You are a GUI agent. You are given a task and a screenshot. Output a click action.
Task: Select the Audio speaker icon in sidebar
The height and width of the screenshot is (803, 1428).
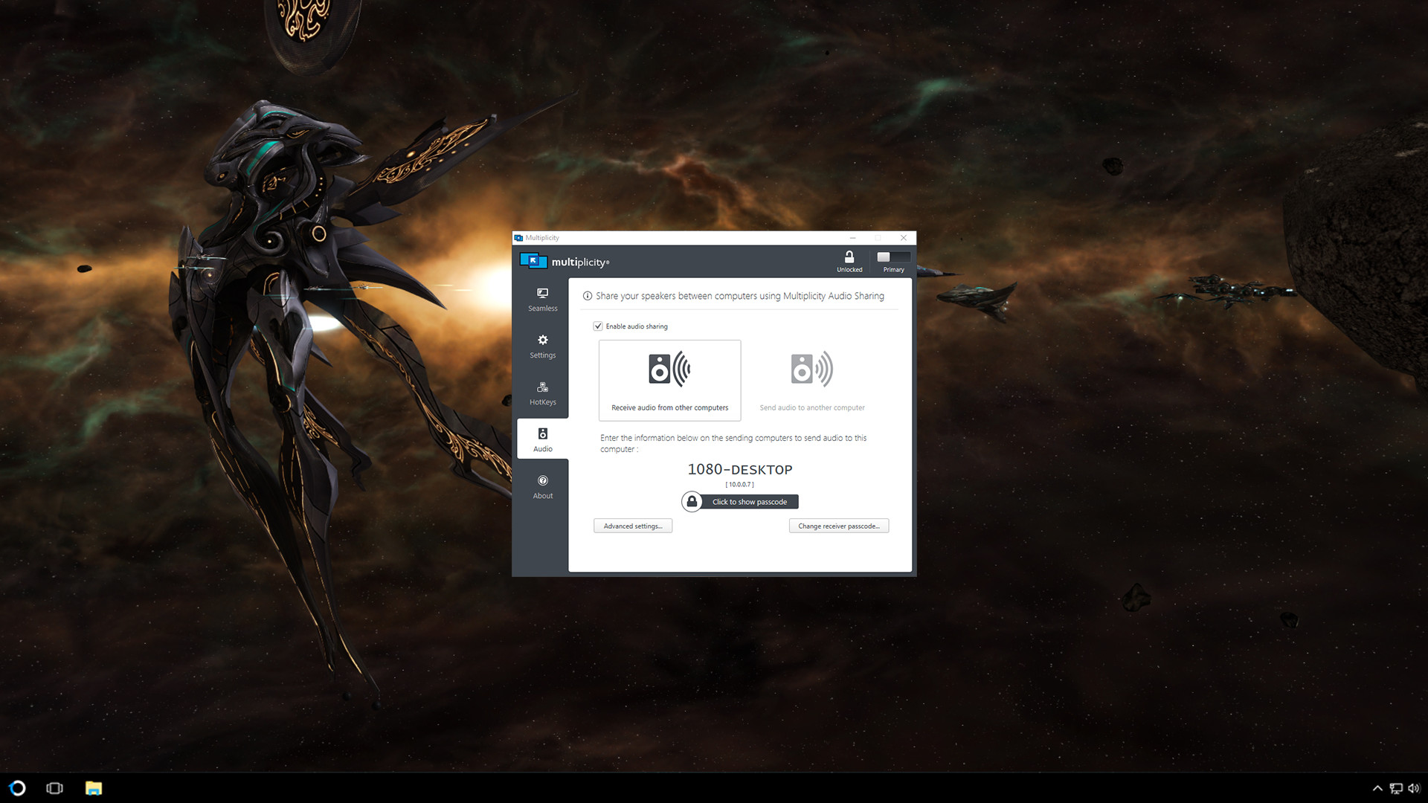tap(542, 434)
